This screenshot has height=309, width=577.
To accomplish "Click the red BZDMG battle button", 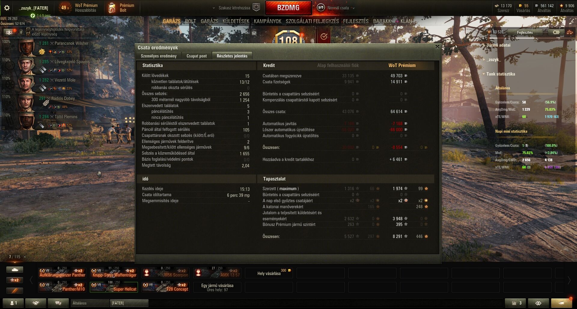I will pos(288,8).
